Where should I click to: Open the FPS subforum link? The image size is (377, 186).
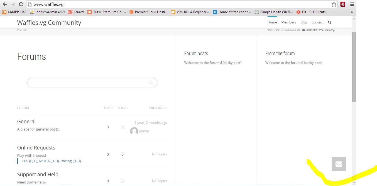pyautogui.click(x=30, y=161)
